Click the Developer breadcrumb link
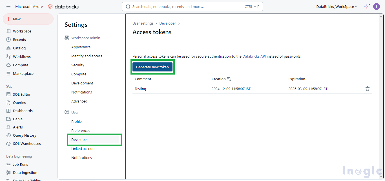This screenshot has width=385, height=181. pyautogui.click(x=167, y=23)
